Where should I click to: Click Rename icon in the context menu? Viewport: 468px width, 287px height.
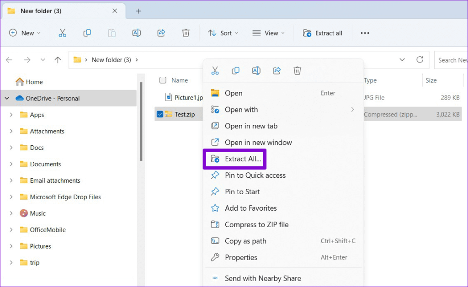click(x=256, y=71)
